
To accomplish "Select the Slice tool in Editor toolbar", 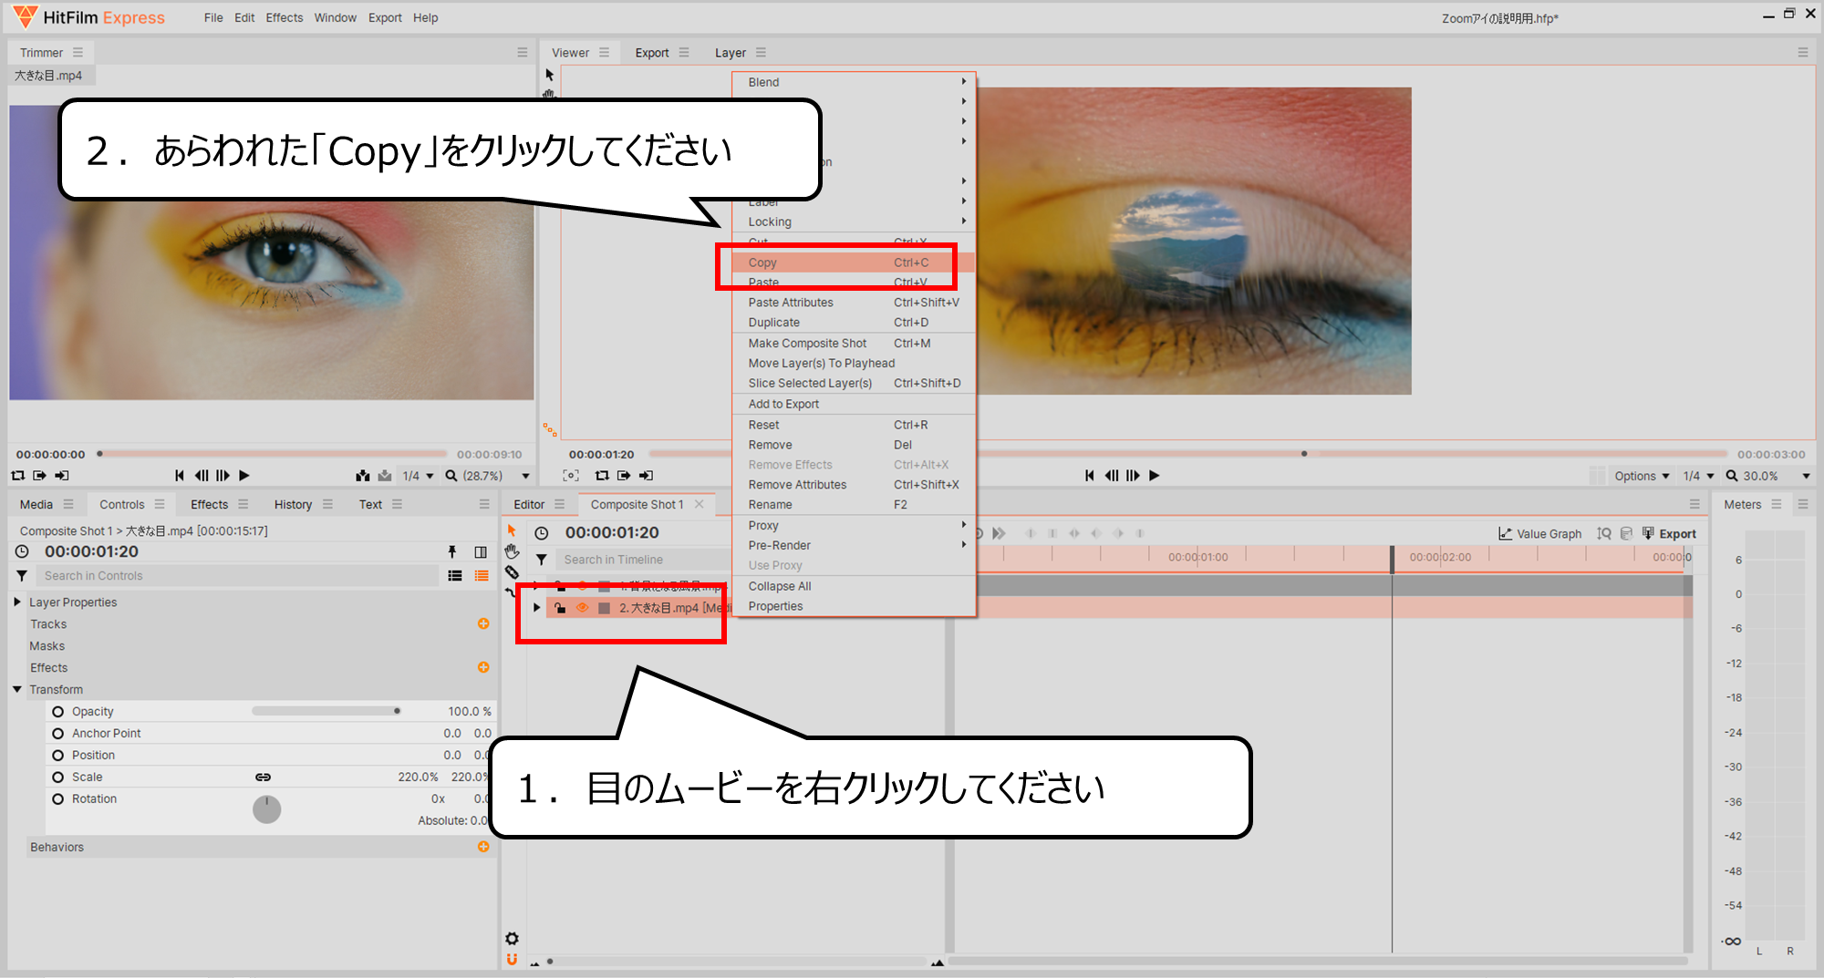I will point(512,572).
